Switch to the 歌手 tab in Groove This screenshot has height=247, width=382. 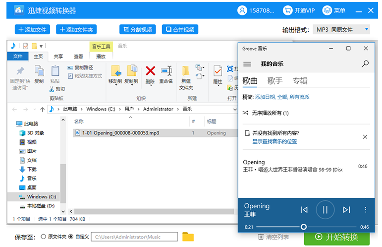(275, 81)
